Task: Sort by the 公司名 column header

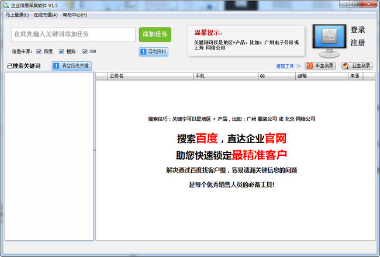Action: 150,76
